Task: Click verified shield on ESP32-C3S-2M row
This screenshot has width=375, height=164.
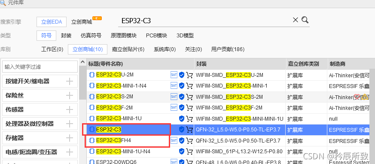Action: pos(182,97)
